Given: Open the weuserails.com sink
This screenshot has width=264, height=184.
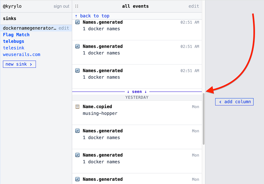Looking at the screenshot, I should 22,55.
